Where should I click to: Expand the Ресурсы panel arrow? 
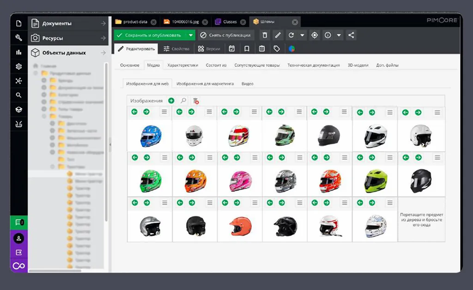click(103, 38)
